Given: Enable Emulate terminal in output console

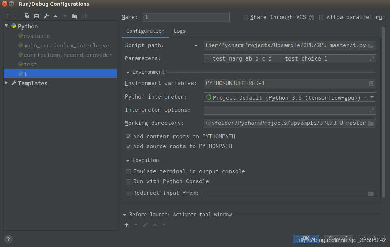Looking at the screenshot, I should click(128, 172).
